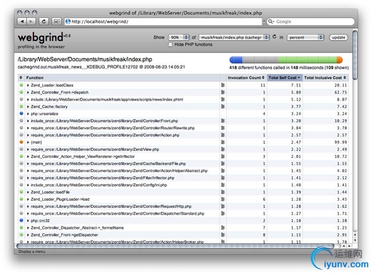Expand the php::unserialize row
The height and width of the screenshot is (274, 372).
click(28, 114)
